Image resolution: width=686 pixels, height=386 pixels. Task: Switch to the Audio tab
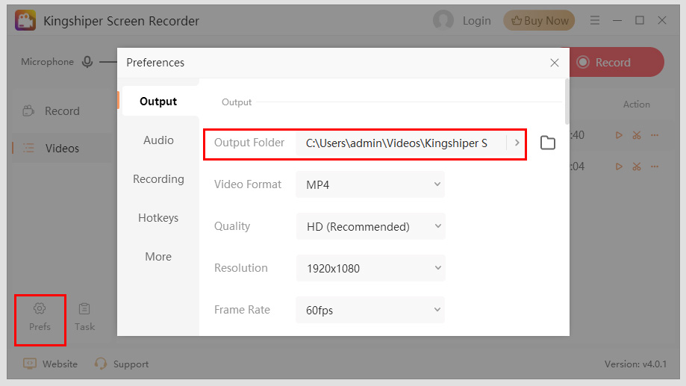click(x=158, y=140)
